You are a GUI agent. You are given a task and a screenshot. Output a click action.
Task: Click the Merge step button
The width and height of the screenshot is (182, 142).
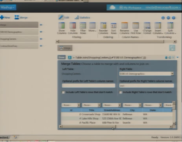pos(65,48)
